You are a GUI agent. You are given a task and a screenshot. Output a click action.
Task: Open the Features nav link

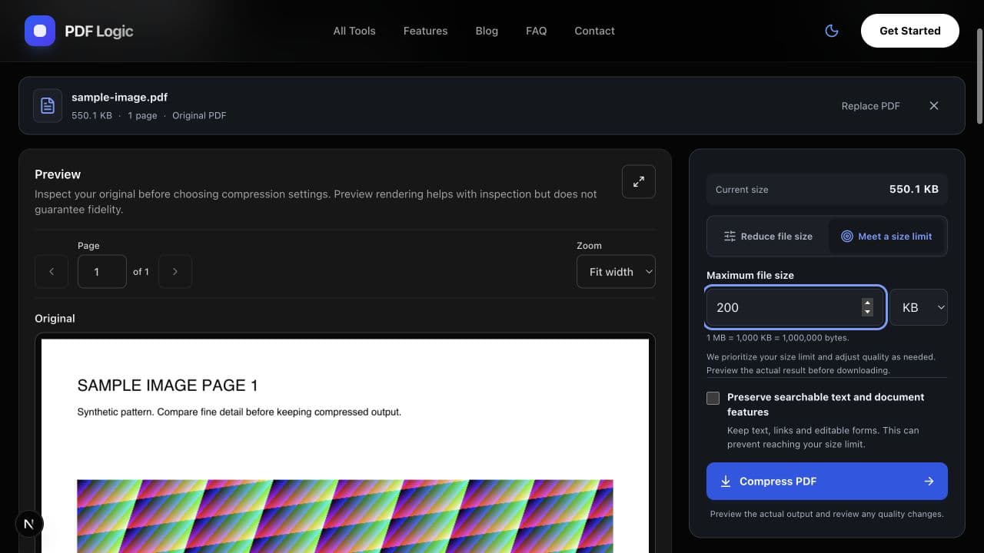(x=425, y=31)
